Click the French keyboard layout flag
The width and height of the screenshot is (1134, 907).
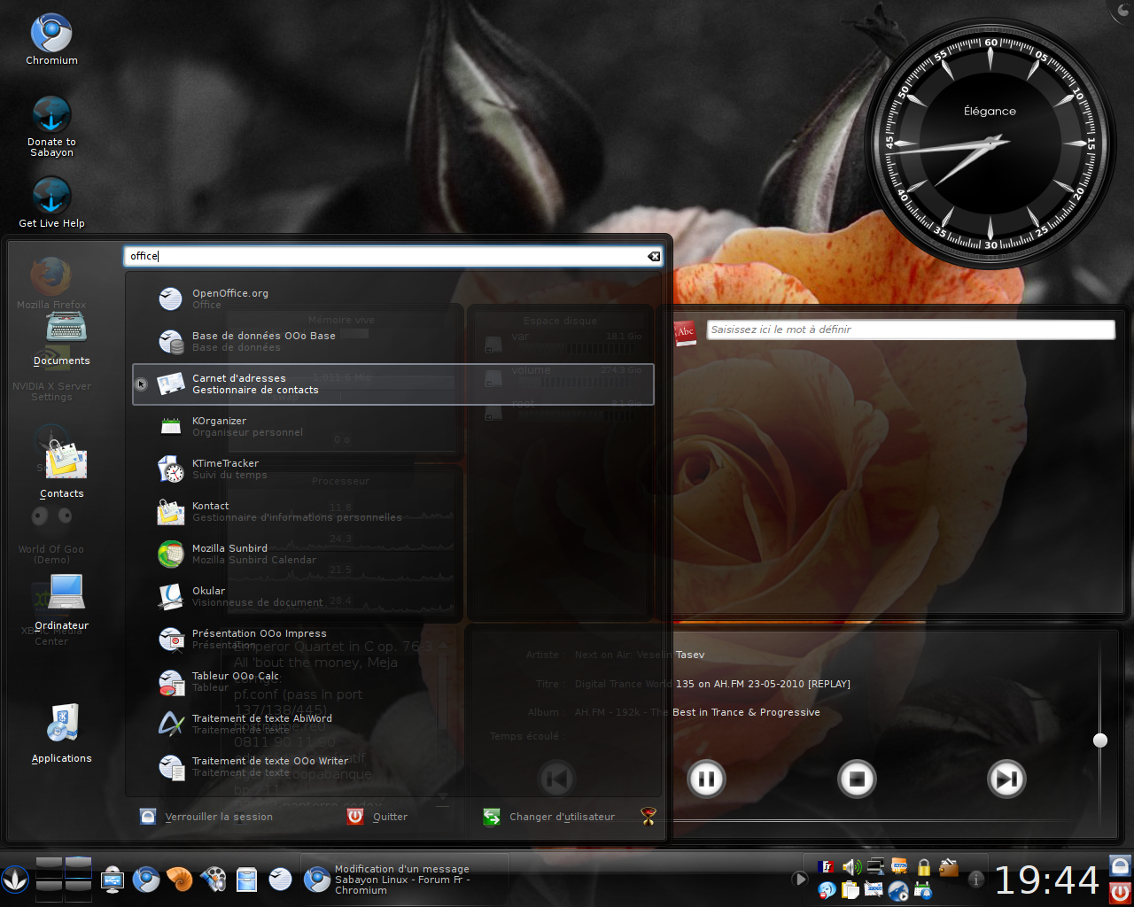827,867
